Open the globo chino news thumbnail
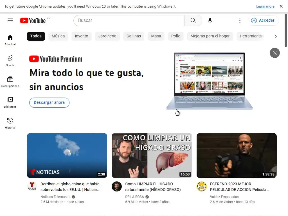 [67, 156]
